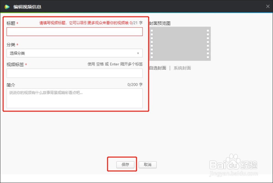Screen dimensions: 273x183
Task: Select the gray cover preview thumbnail
Action: click(x=181, y=43)
